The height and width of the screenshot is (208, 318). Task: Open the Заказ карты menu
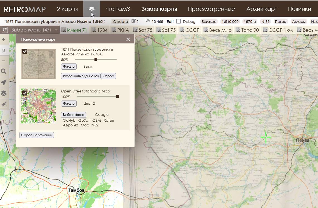(159, 9)
